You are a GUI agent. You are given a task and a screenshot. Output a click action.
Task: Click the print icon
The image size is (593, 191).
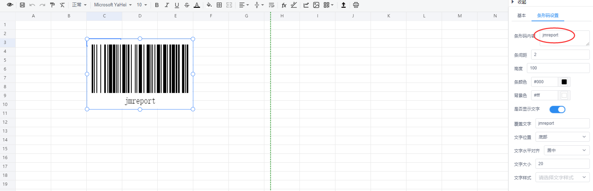[x=356, y=5]
